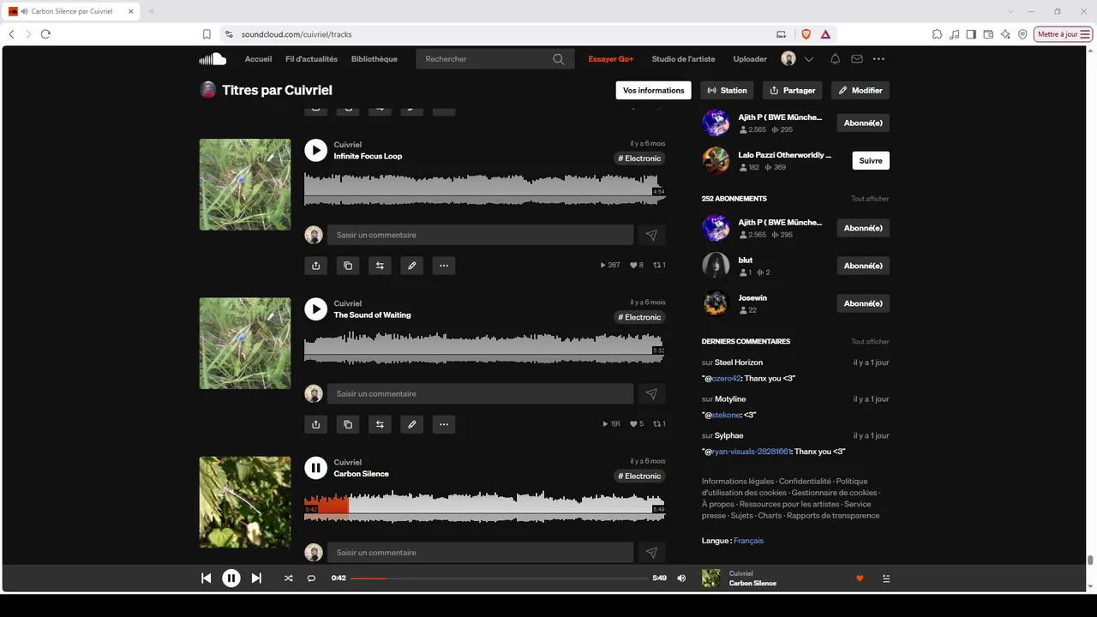This screenshot has height=617, width=1097.
Task: Copy link of The Sound of Waiting
Action: coord(347,424)
